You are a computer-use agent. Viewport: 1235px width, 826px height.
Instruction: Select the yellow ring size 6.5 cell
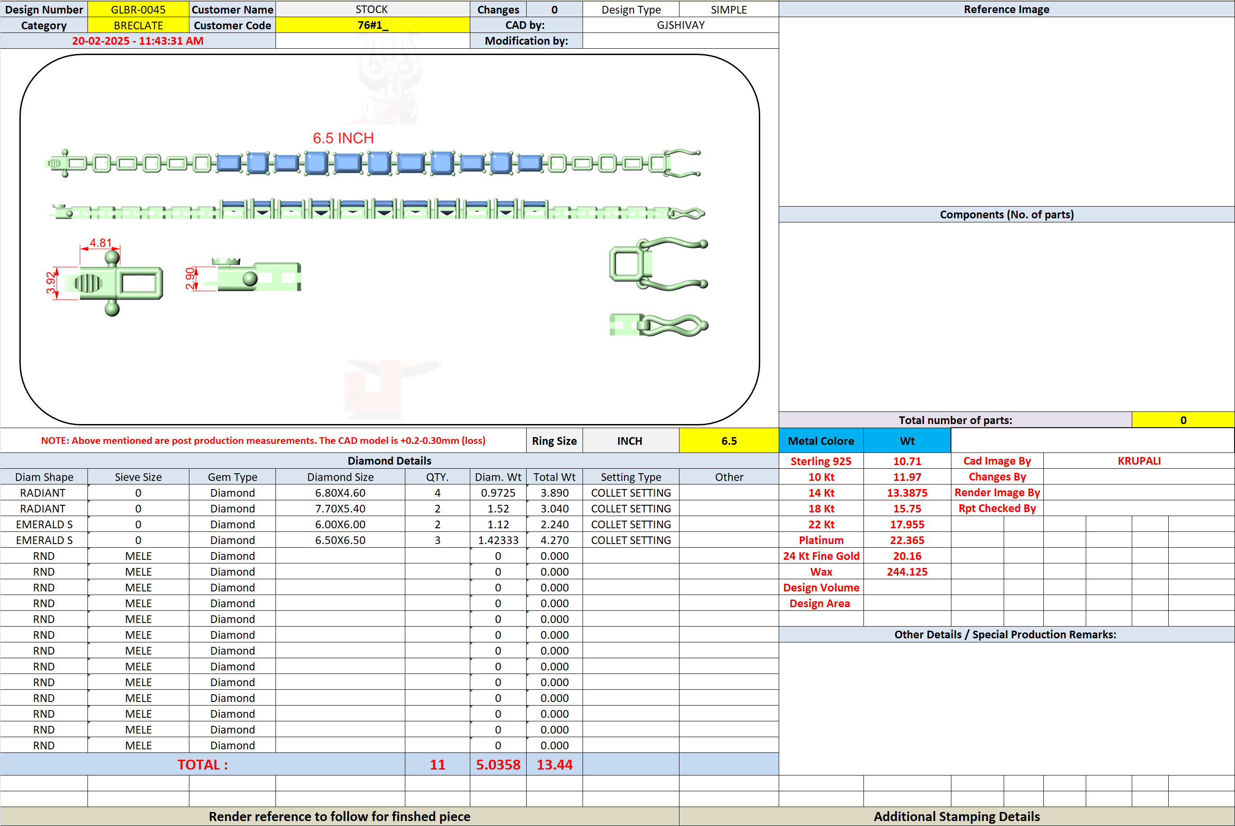point(729,441)
